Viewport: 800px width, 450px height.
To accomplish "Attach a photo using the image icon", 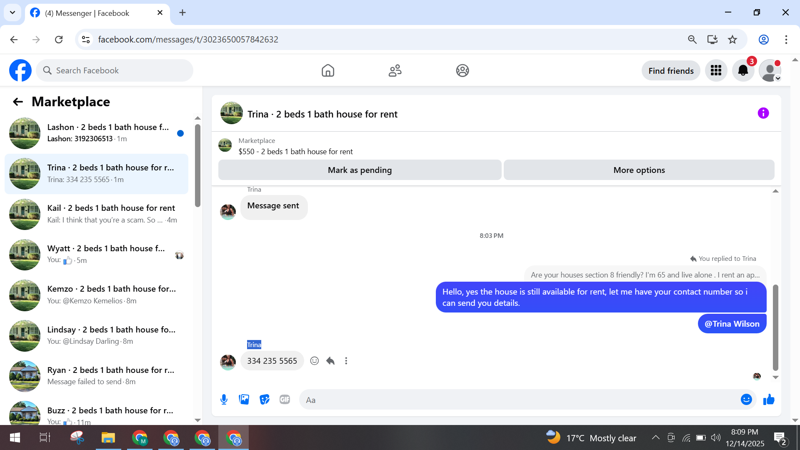I will pyautogui.click(x=244, y=400).
